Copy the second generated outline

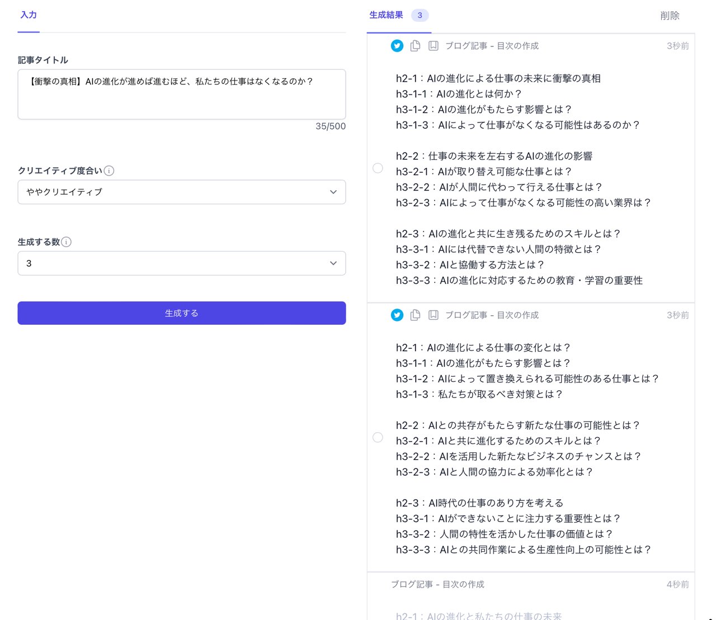tap(415, 315)
